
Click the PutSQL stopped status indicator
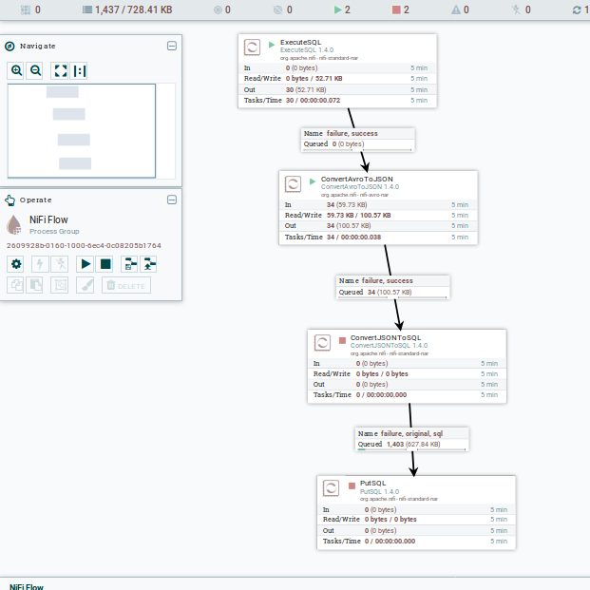point(352,485)
